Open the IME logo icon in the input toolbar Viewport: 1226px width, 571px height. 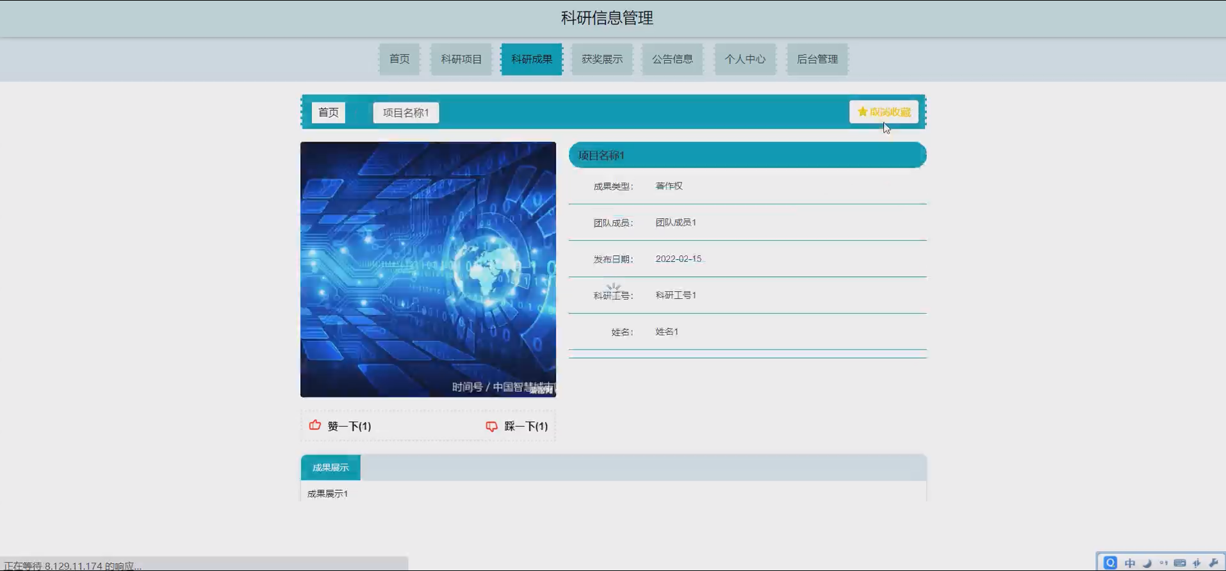pyautogui.click(x=1110, y=563)
